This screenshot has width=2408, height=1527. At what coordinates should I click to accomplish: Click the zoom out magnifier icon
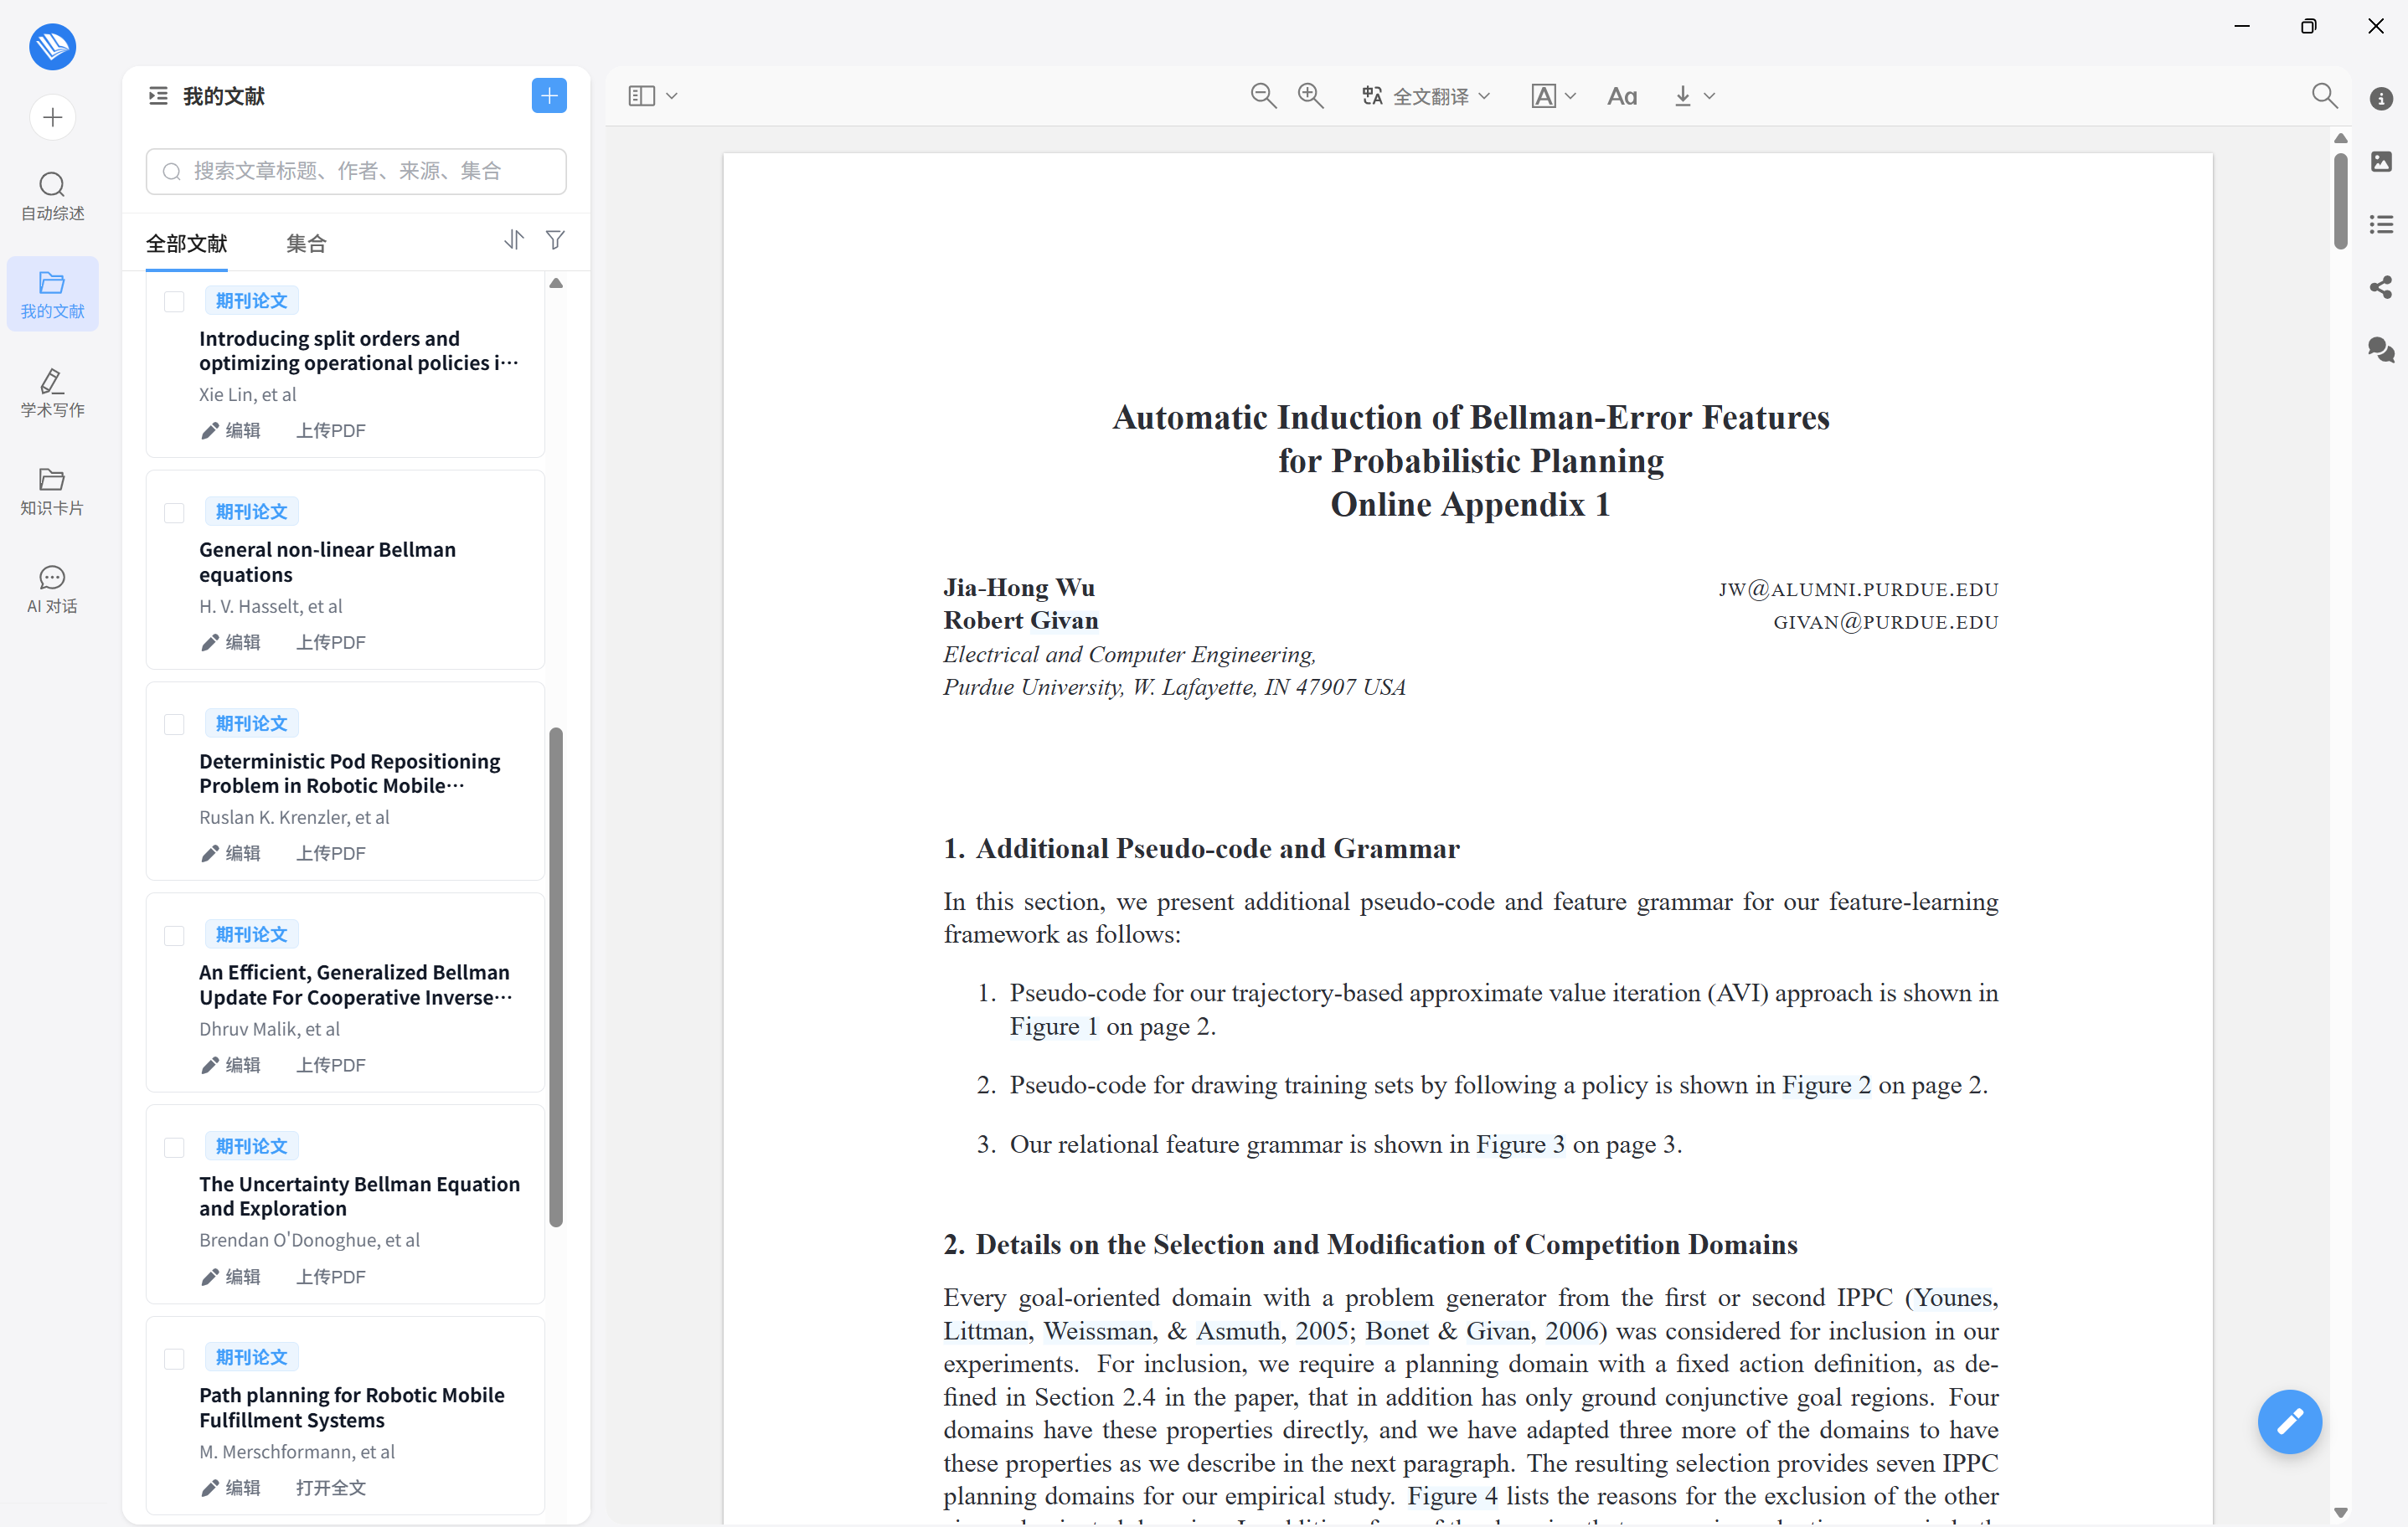(1263, 96)
